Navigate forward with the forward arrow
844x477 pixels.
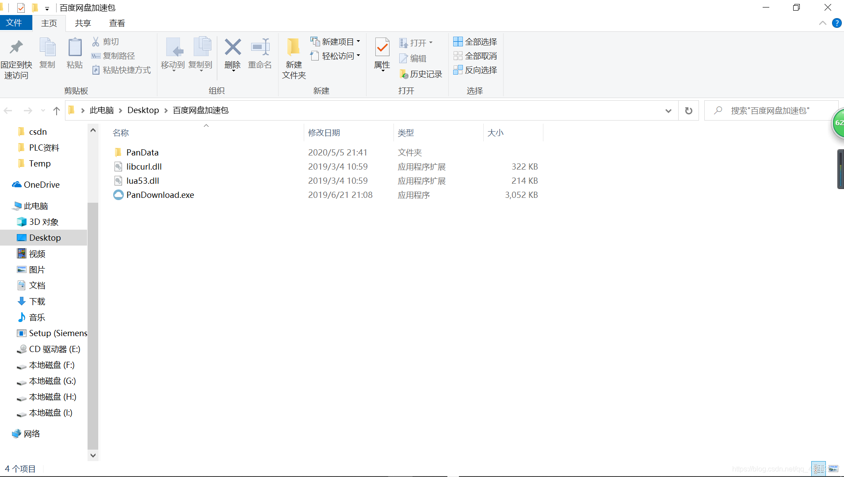coord(28,111)
